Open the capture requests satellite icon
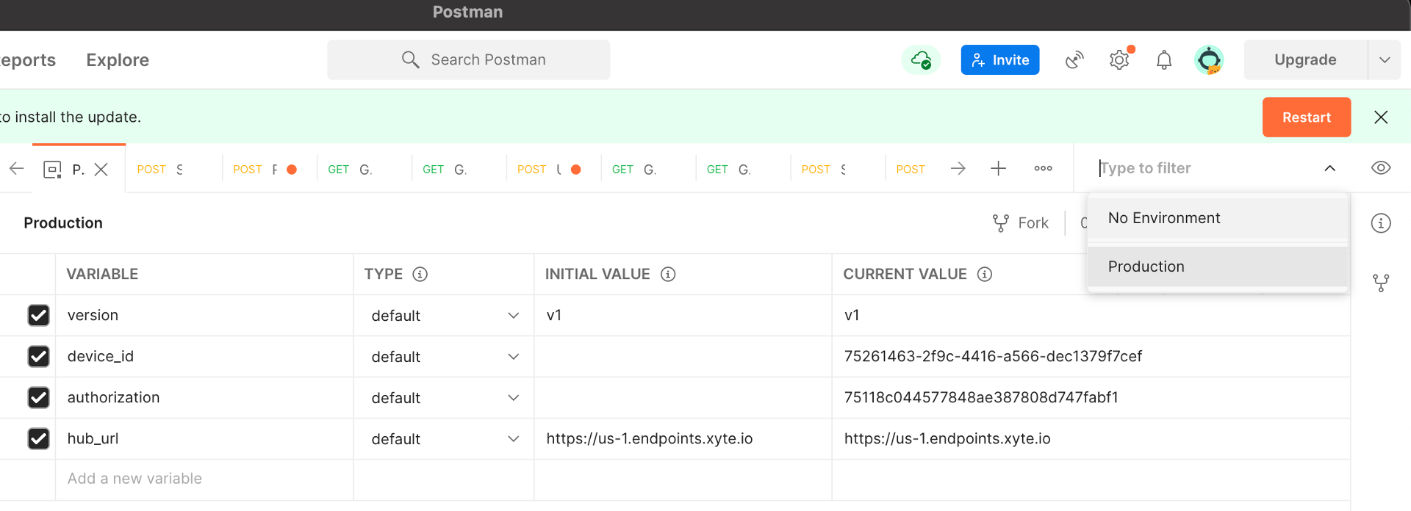 [1074, 59]
